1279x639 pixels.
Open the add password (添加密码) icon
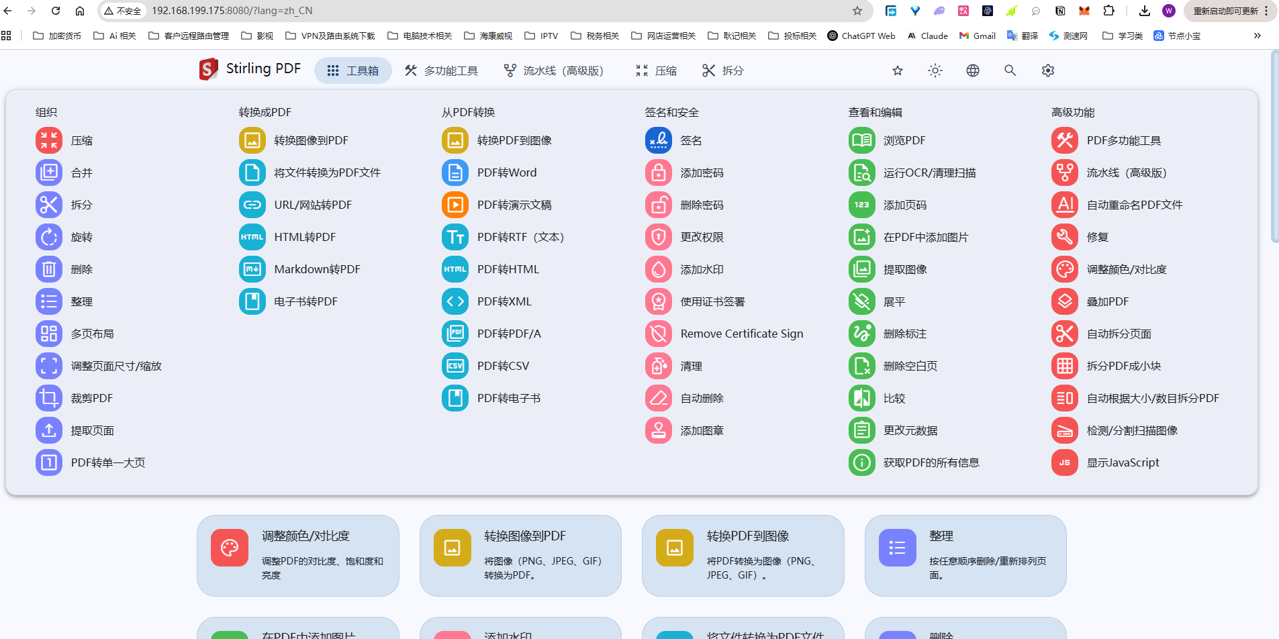click(659, 173)
